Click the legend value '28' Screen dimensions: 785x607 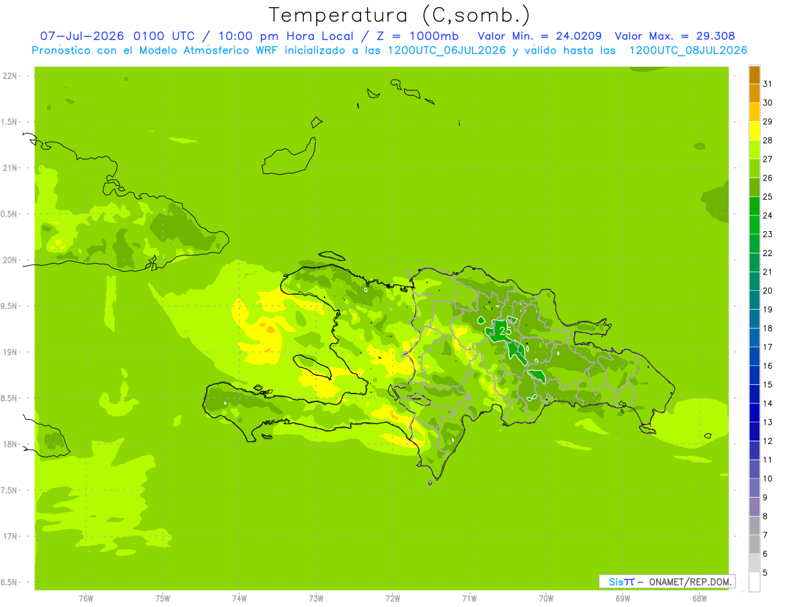pyautogui.click(x=767, y=140)
